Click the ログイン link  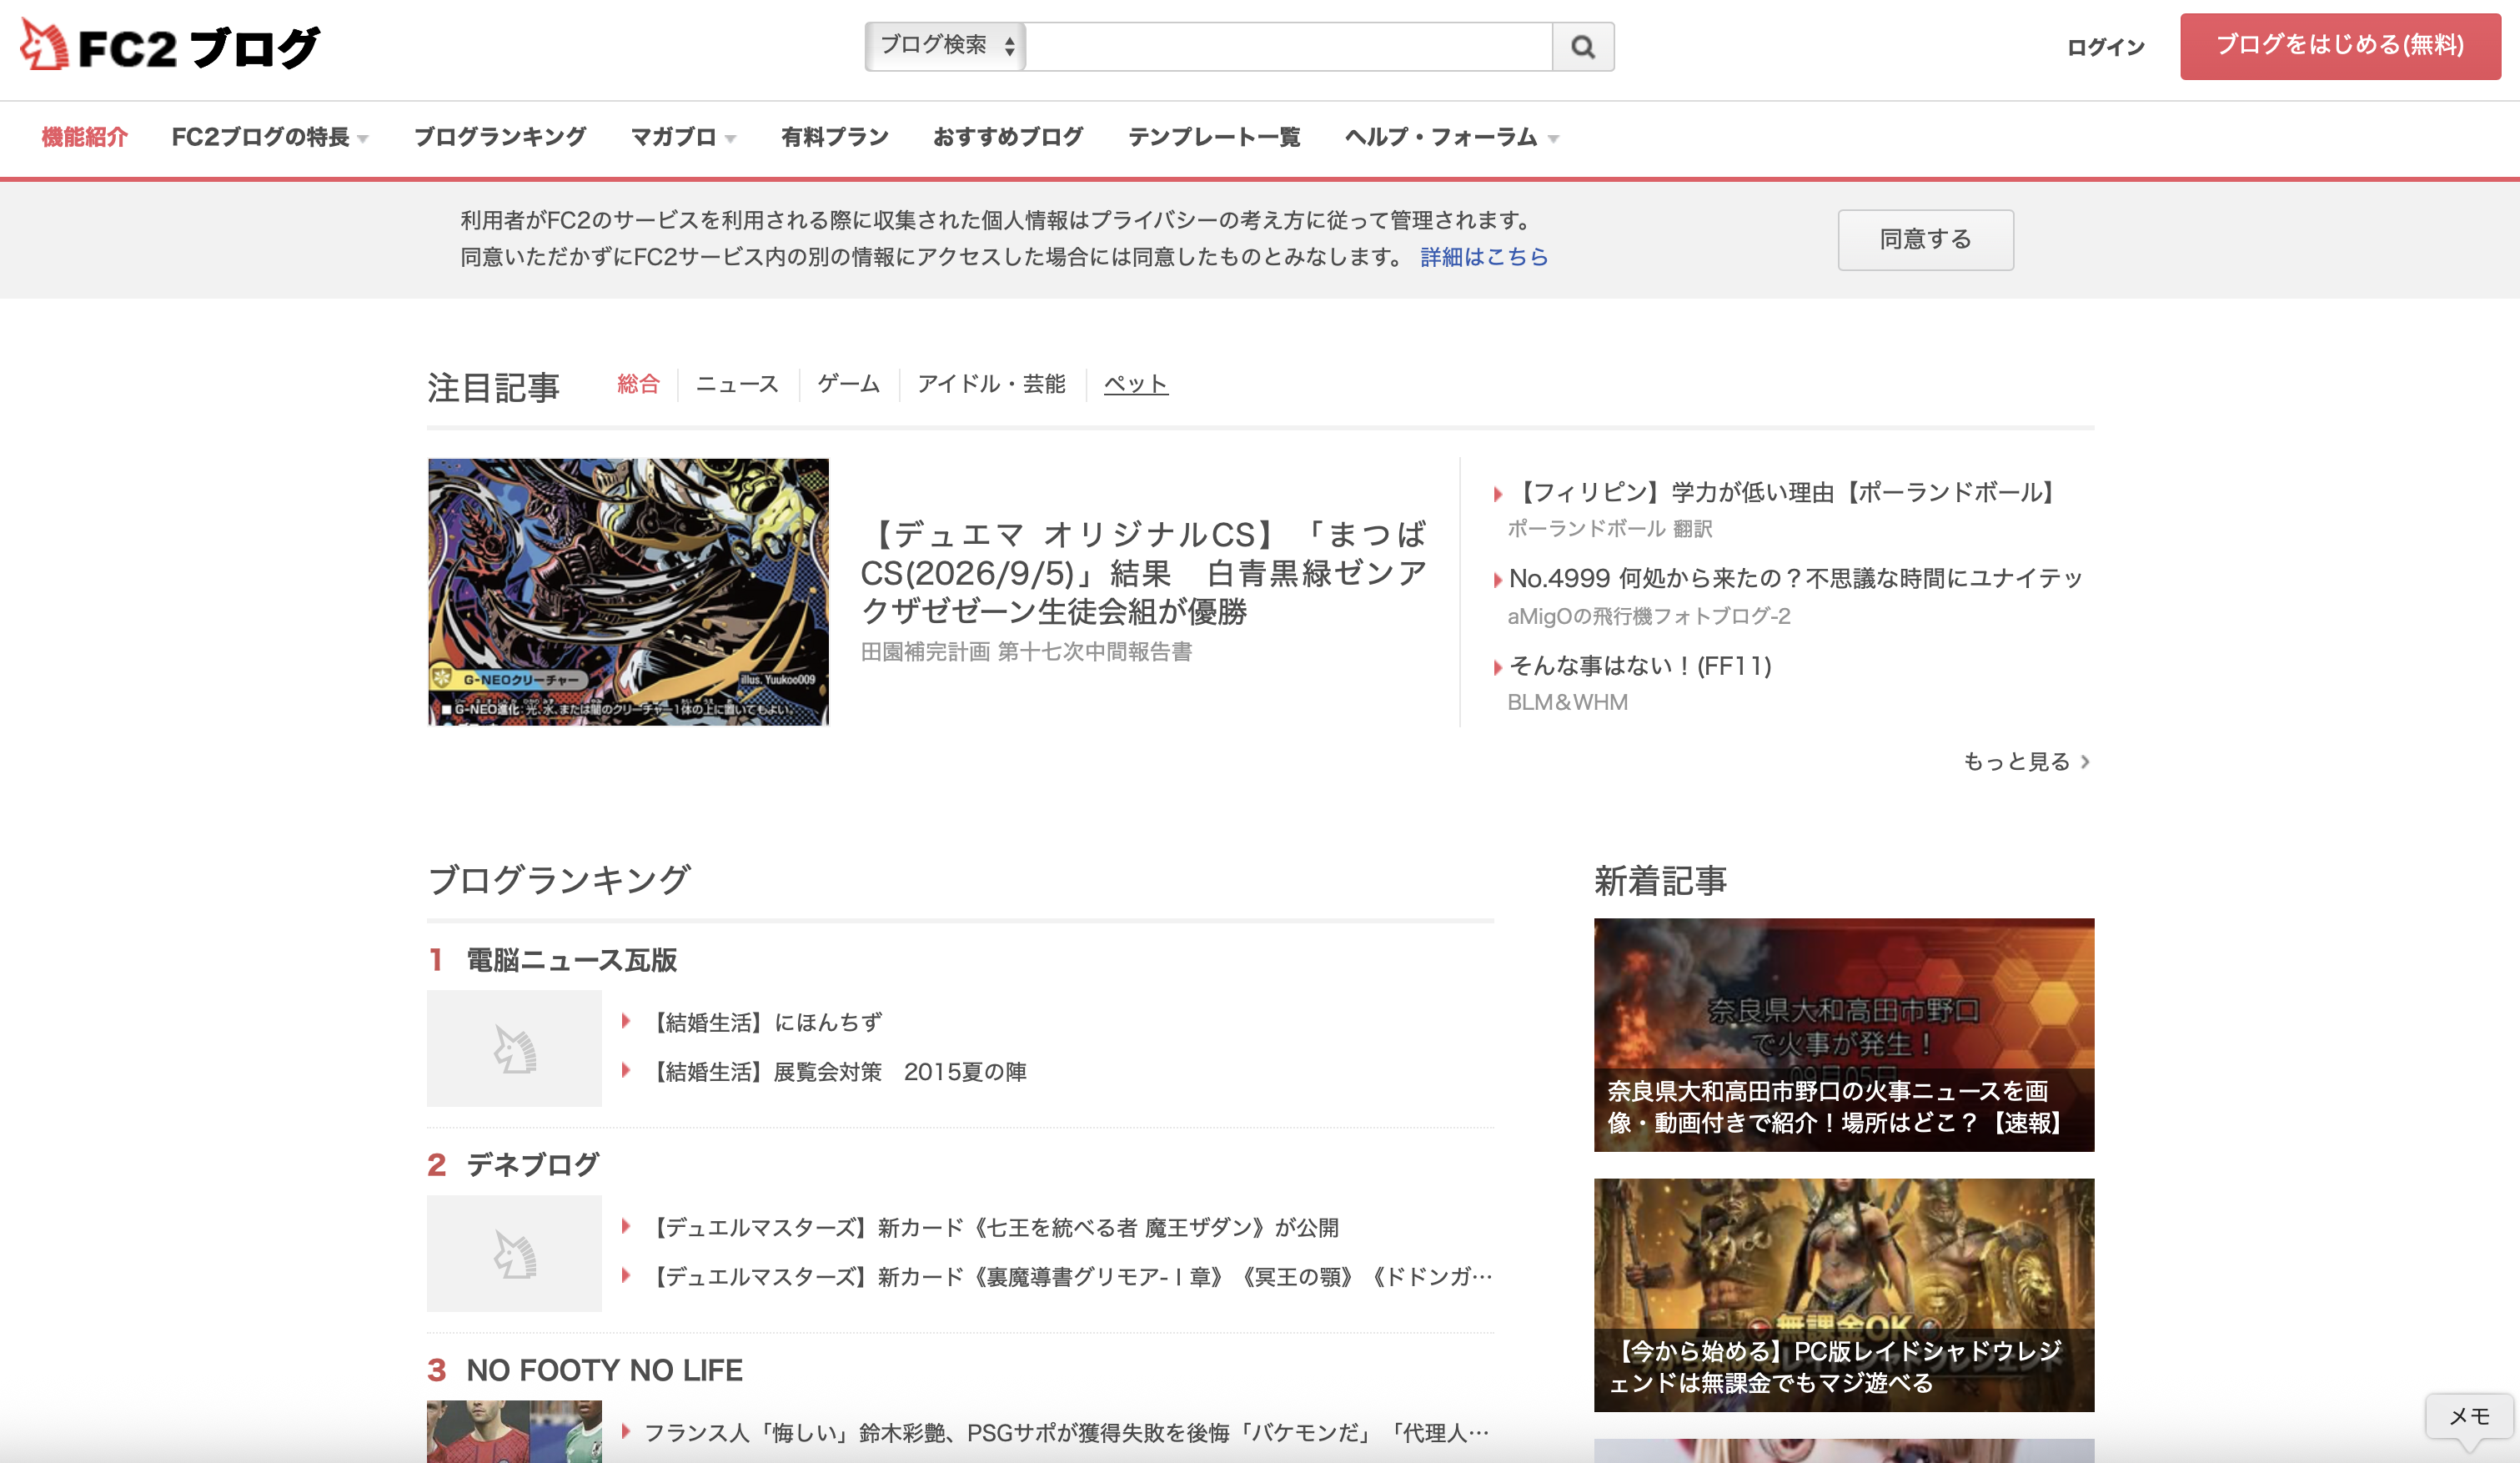2106,47
